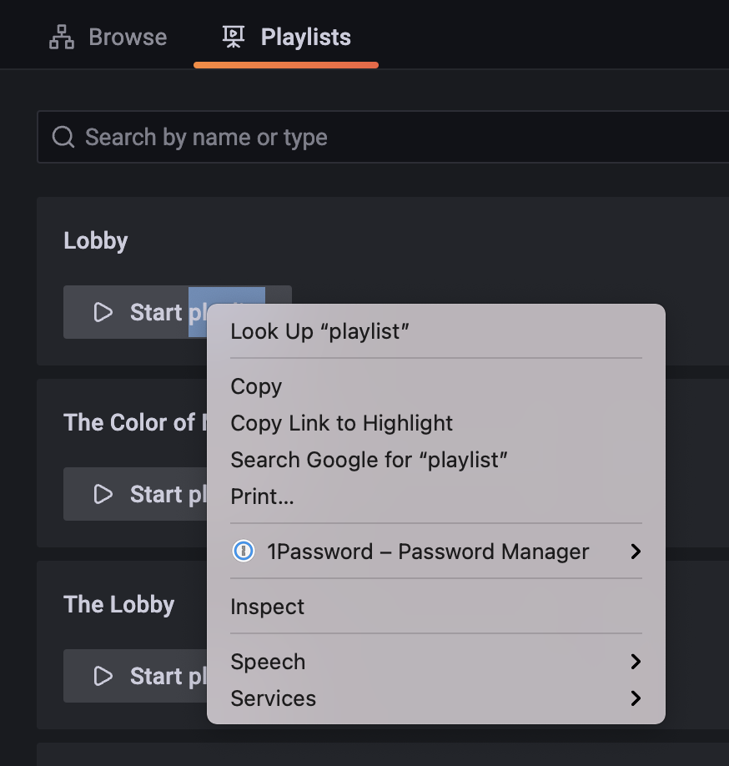Screen dimensions: 729x766
Task: Click the Browse hierarchy icon
Action: point(62,36)
